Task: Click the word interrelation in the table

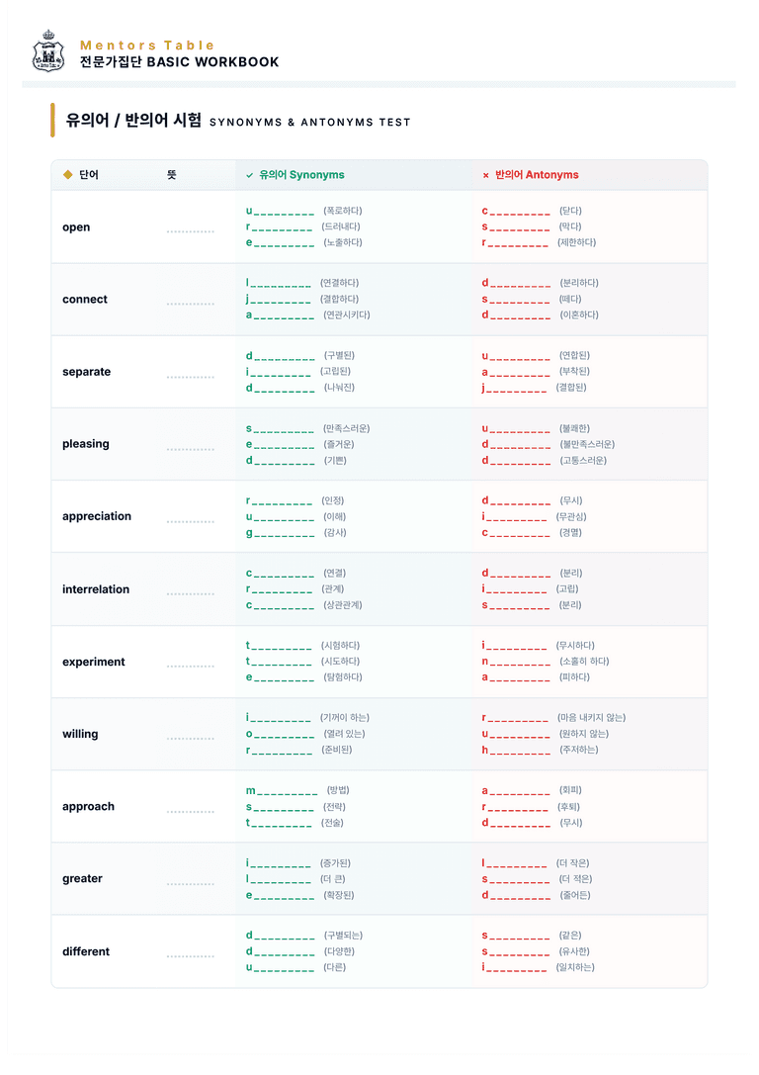Action: point(96,588)
